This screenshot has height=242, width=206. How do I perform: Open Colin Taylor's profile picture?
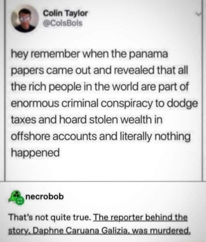click(x=25, y=19)
